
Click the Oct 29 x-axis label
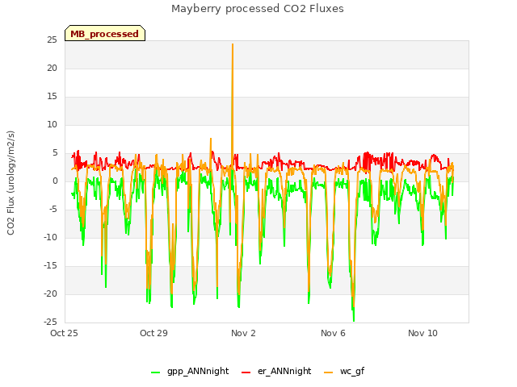[x=153, y=333]
